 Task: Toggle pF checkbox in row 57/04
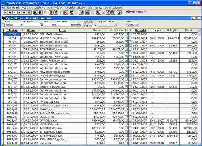coord(130,38)
